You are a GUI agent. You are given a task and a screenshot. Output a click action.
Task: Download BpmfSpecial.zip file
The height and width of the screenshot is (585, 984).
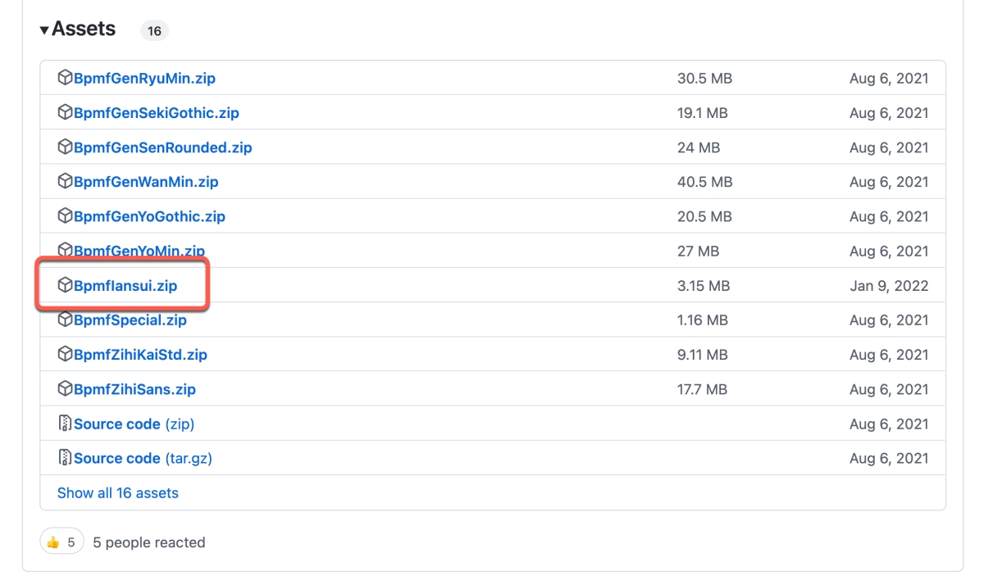[130, 320]
